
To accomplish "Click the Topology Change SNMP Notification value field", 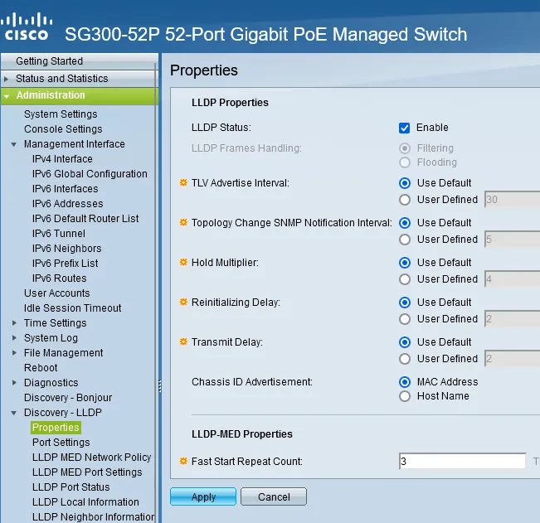I will click(512, 240).
